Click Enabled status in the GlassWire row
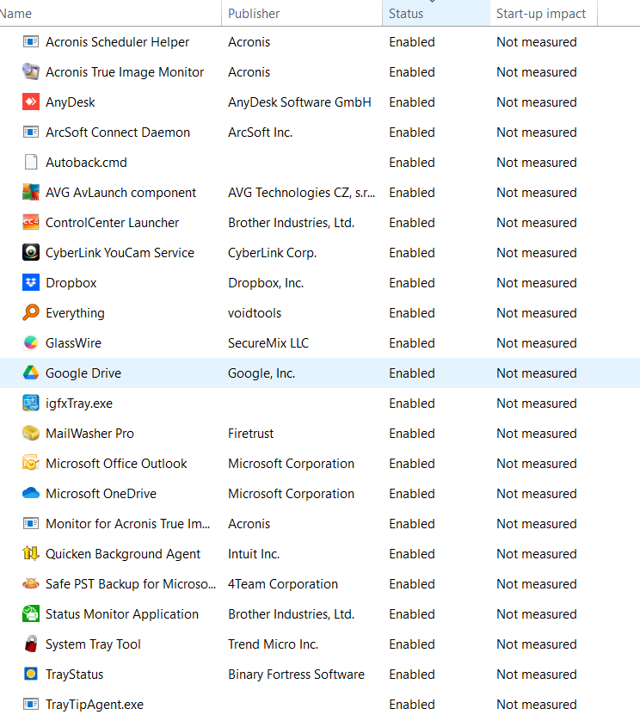Image resolution: width=640 pixels, height=727 pixels. tap(412, 343)
